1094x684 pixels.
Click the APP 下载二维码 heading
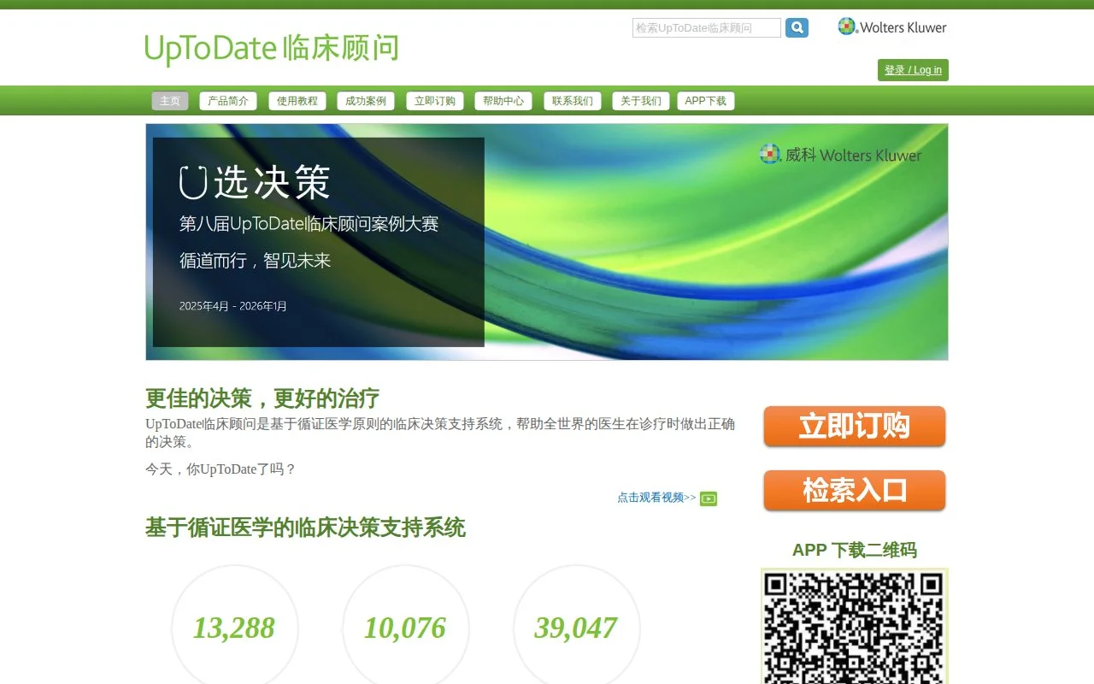[x=855, y=550]
